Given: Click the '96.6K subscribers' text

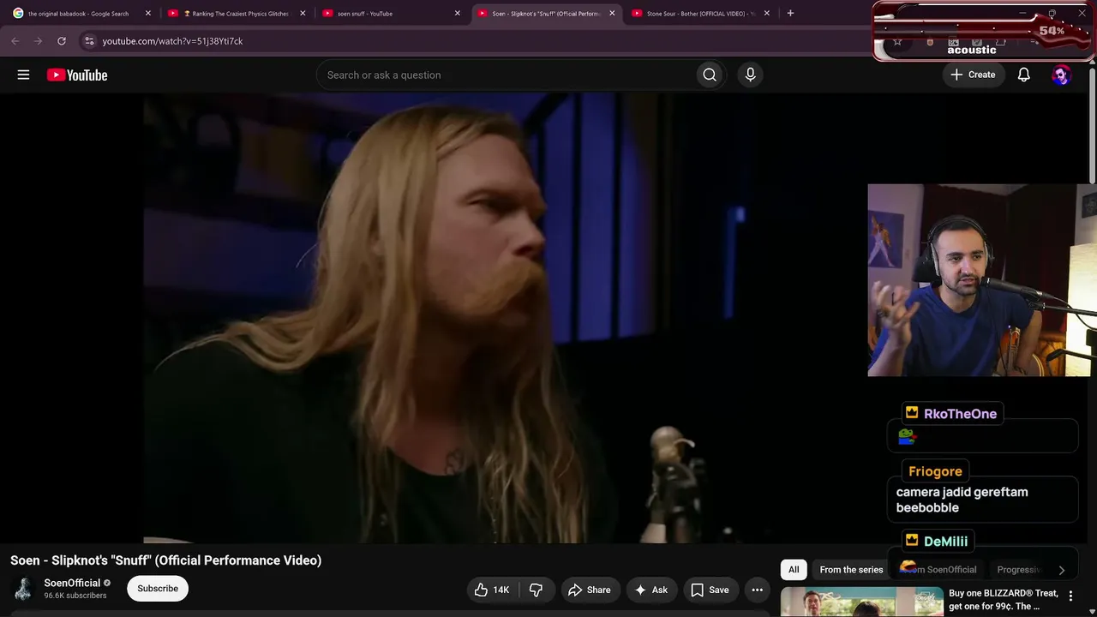Looking at the screenshot, I should (75, 596).
